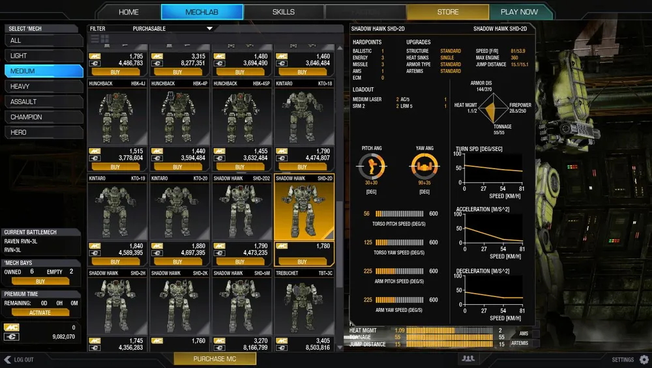Click MC icon on Shadow Hawk SHD-2D card
This screenshot has height=368, width=652.
(x=282, y=246)
